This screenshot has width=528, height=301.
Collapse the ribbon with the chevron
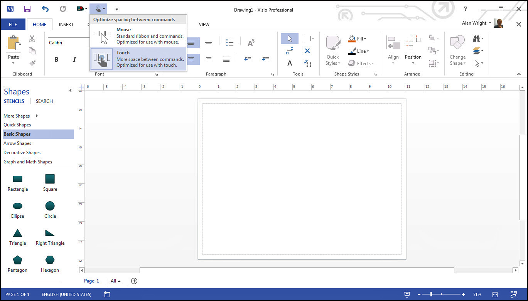[519, 74]
